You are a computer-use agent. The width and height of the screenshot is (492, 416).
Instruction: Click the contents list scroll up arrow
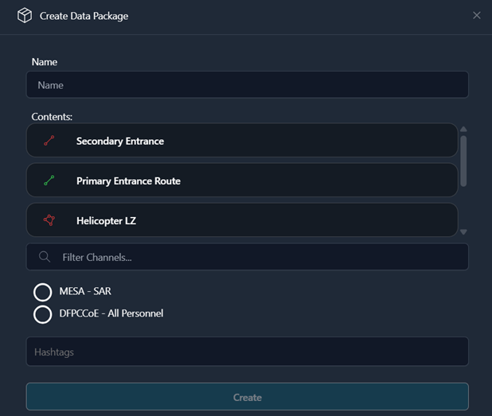click(x=463, y=129)
